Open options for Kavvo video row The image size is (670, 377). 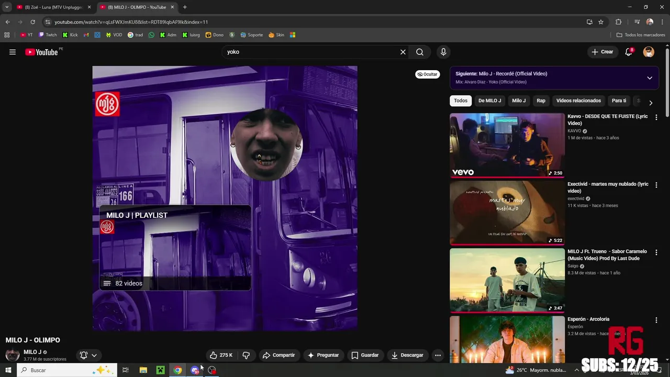point(656,117)
